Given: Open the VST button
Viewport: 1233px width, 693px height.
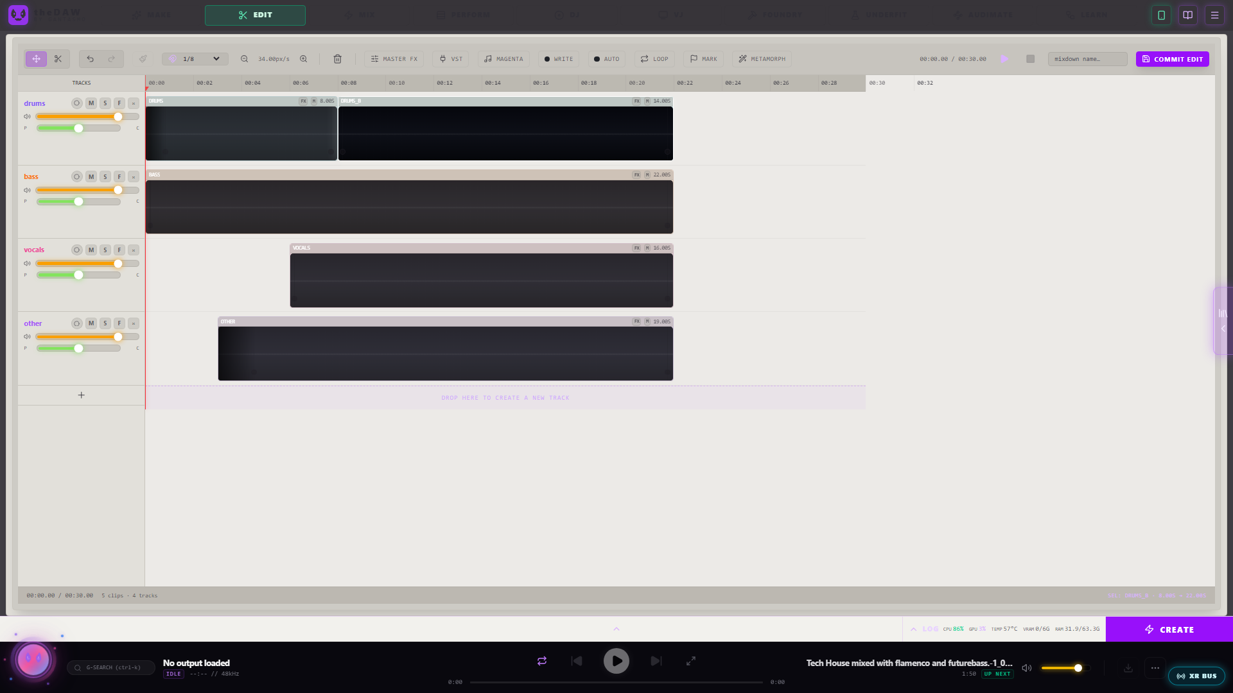Looking at the screenshot, I should [451, 59].
